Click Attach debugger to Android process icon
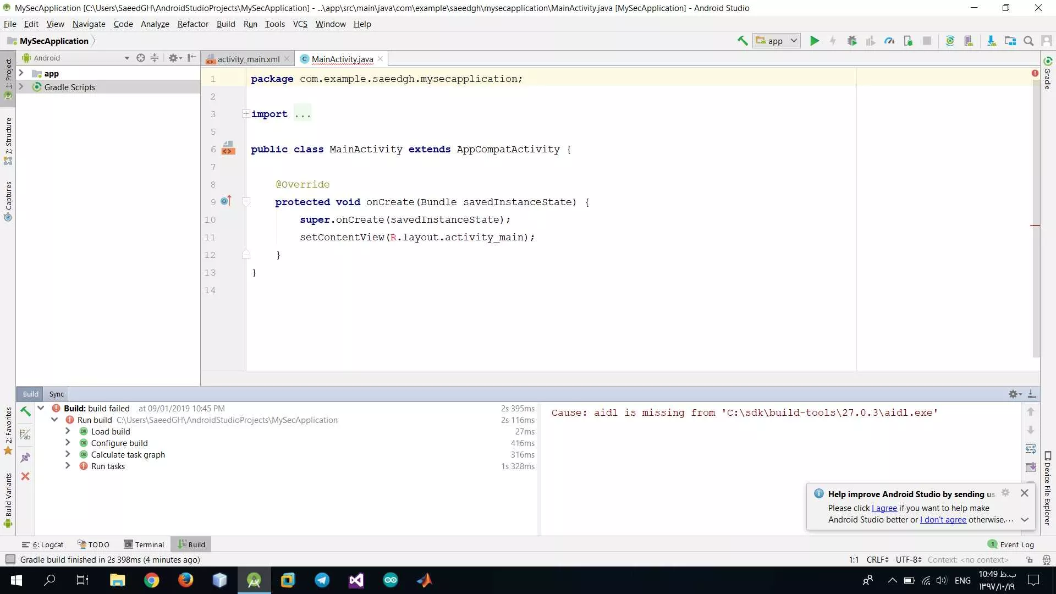Viewport: 1056px width, 594px height. coord(908,41)
